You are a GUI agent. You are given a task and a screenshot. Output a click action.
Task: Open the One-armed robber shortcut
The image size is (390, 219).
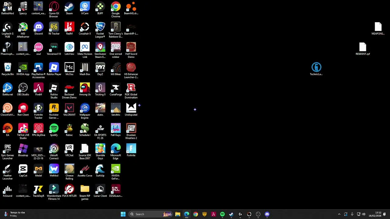click(116, 50)
